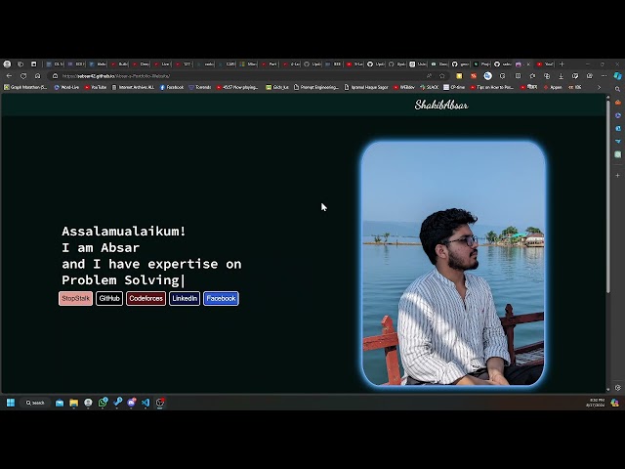Open the SLACK bookmark
This screenshot has height=469, width=625.
[x=430, y=87]
